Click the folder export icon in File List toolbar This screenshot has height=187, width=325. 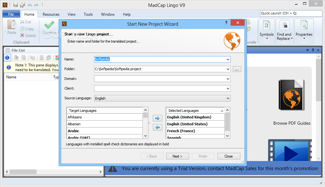[x=32, y=58]
